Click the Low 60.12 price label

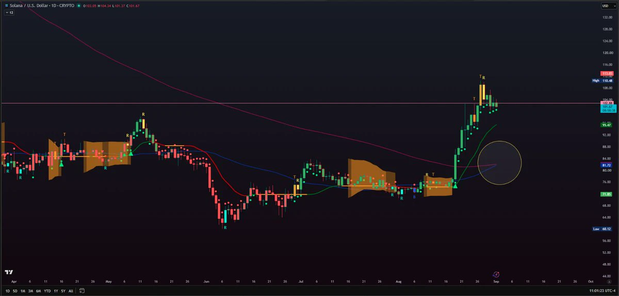coord(602,229)
